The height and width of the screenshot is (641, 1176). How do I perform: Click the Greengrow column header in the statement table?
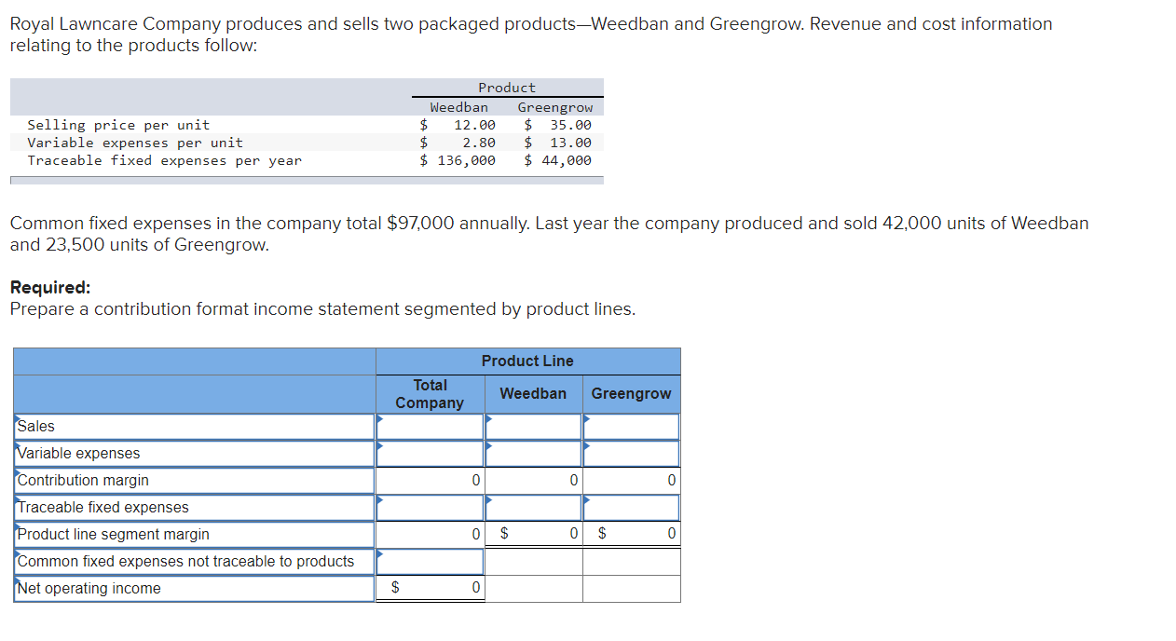(631, 393)
